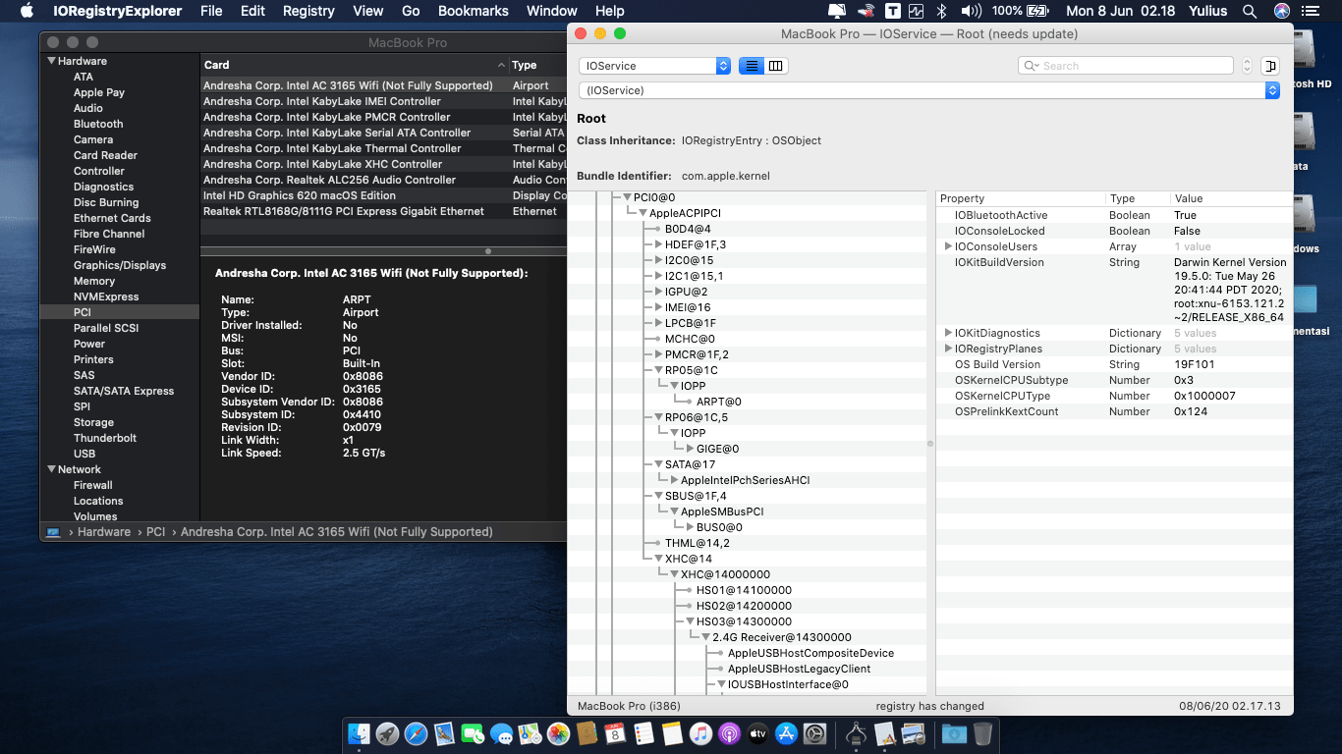
Task: Open FaceTime from the Dock
Action: point(473,733)
